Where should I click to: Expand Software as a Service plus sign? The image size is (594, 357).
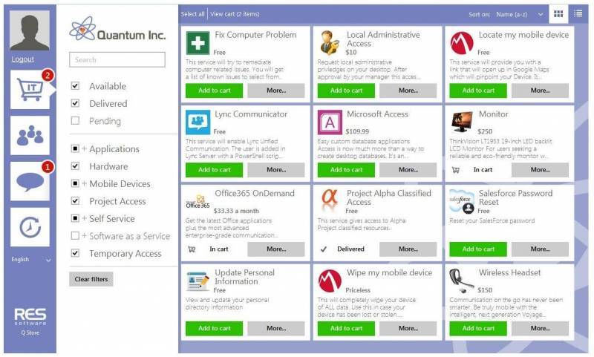coord(85,235)
